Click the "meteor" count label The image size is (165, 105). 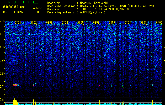pyautogui.click(x=37, y=8)
